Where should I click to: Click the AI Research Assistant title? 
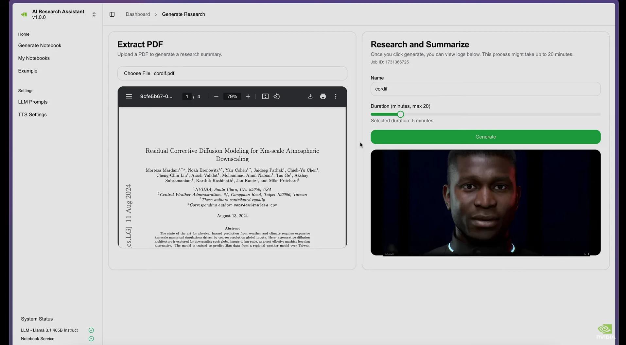click(58, 12)
